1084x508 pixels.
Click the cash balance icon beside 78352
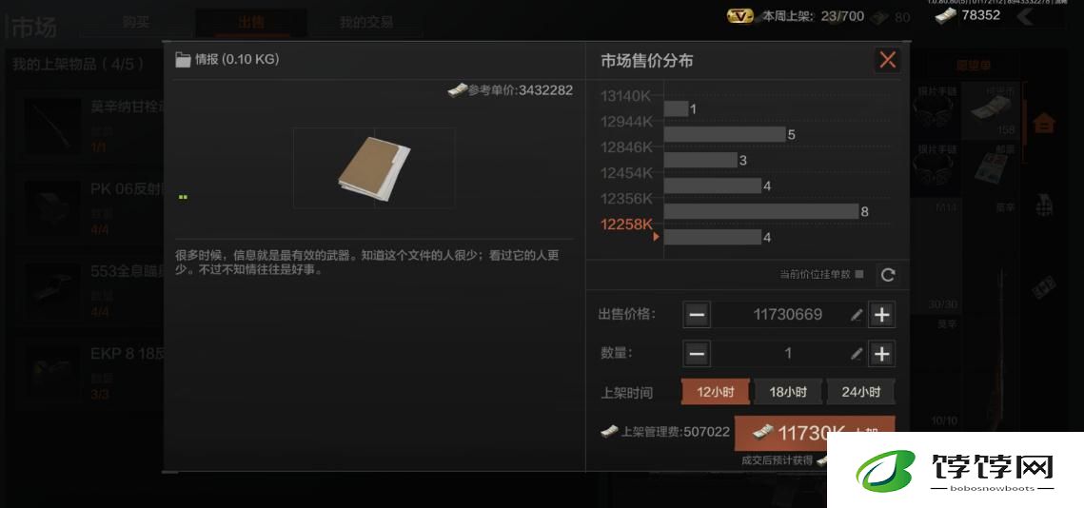[945, 15]
